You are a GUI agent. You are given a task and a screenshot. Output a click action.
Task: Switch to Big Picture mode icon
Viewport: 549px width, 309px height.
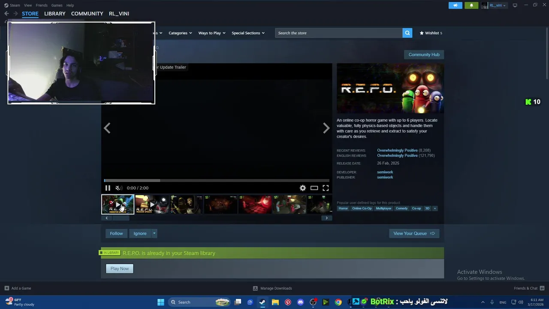pyautogui.click(x=515, y=5)
